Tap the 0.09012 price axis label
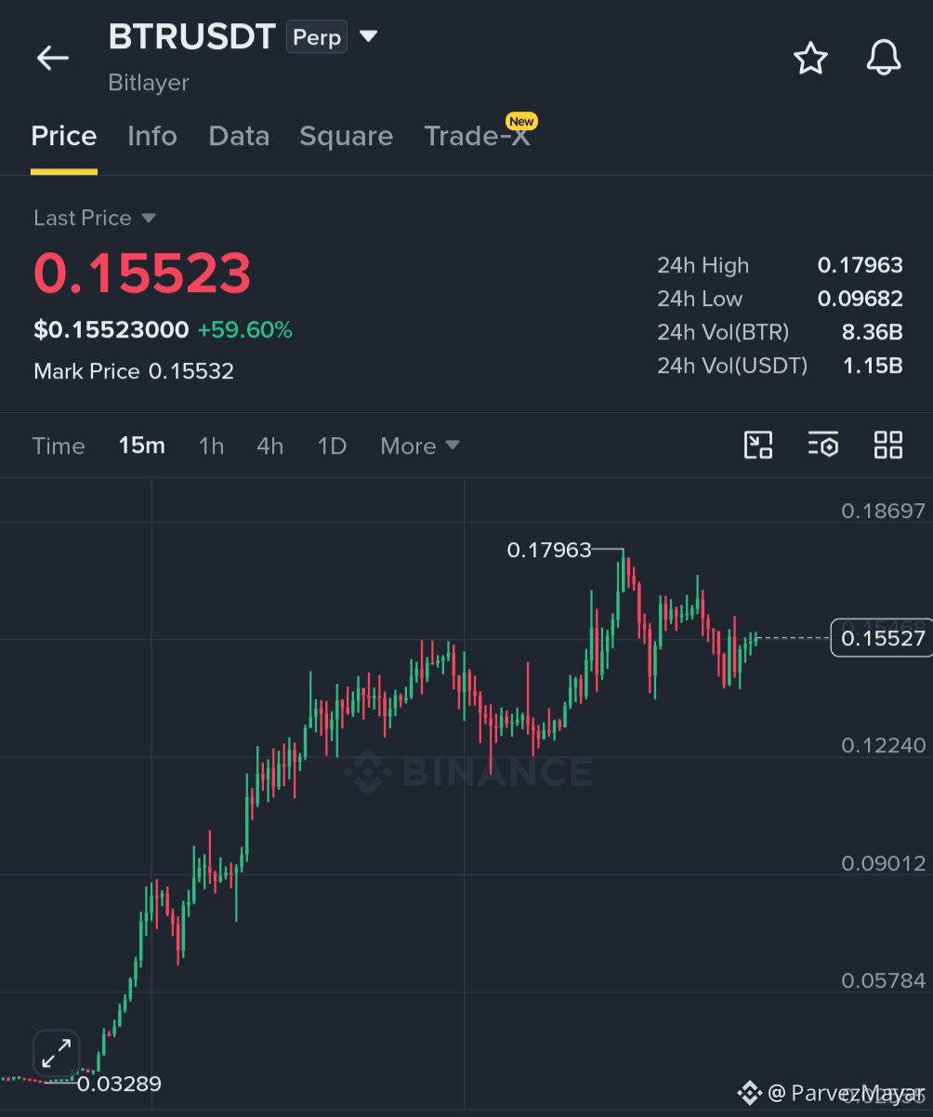 pos(884,864)
